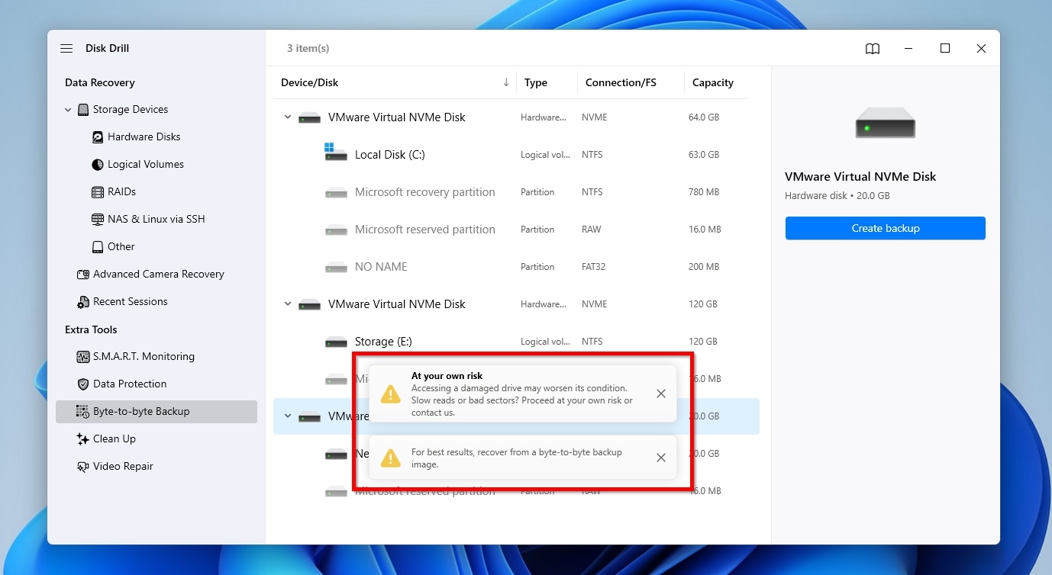Viewport: 1052px width, 575px height.
Task: Select Byte-to-byte Backup tool
Action: (157, 411)
